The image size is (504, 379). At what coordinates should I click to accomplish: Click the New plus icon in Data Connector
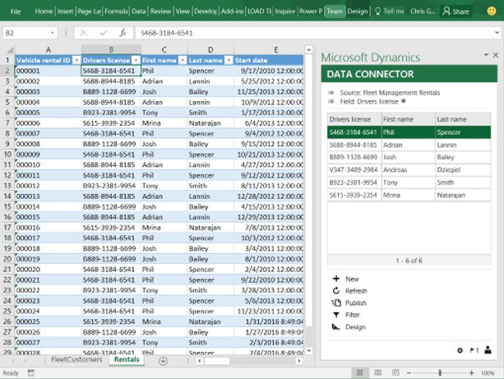pyautogui.click(x=335, y=279)
